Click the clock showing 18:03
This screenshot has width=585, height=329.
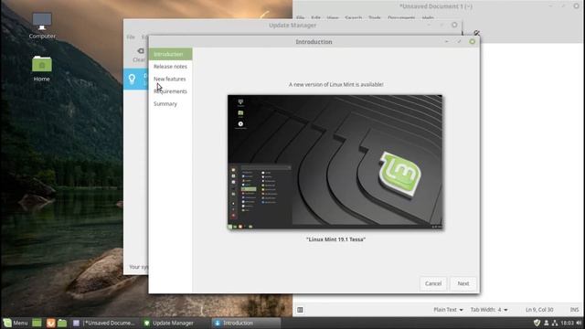click(x=567, y=323)
